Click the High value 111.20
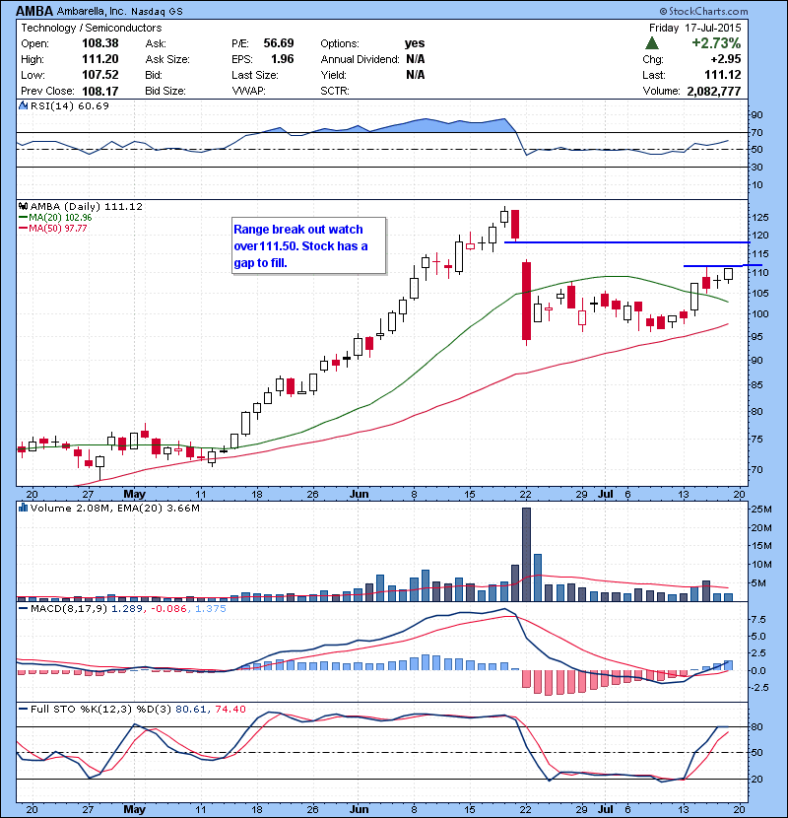Screen dimensions: 788x818 (x=100, y=59)
